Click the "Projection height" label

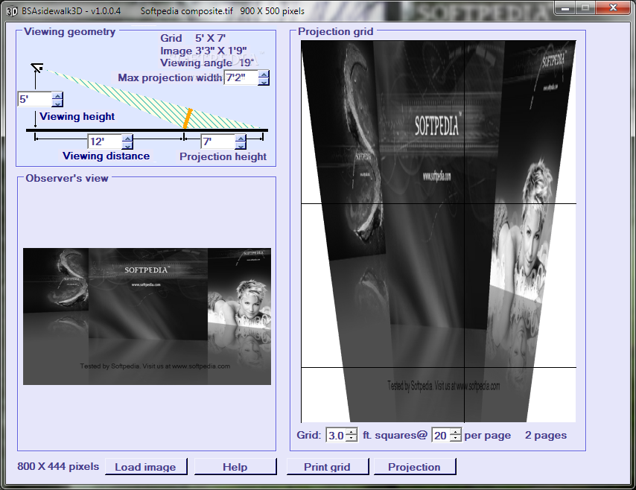point(223,156)
